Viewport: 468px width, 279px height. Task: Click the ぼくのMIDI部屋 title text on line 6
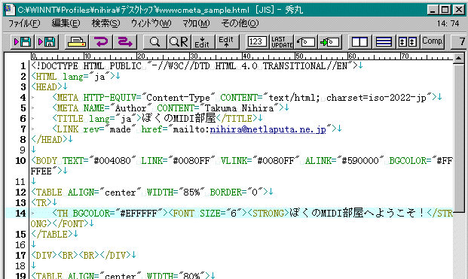click(x=179, y=119)
